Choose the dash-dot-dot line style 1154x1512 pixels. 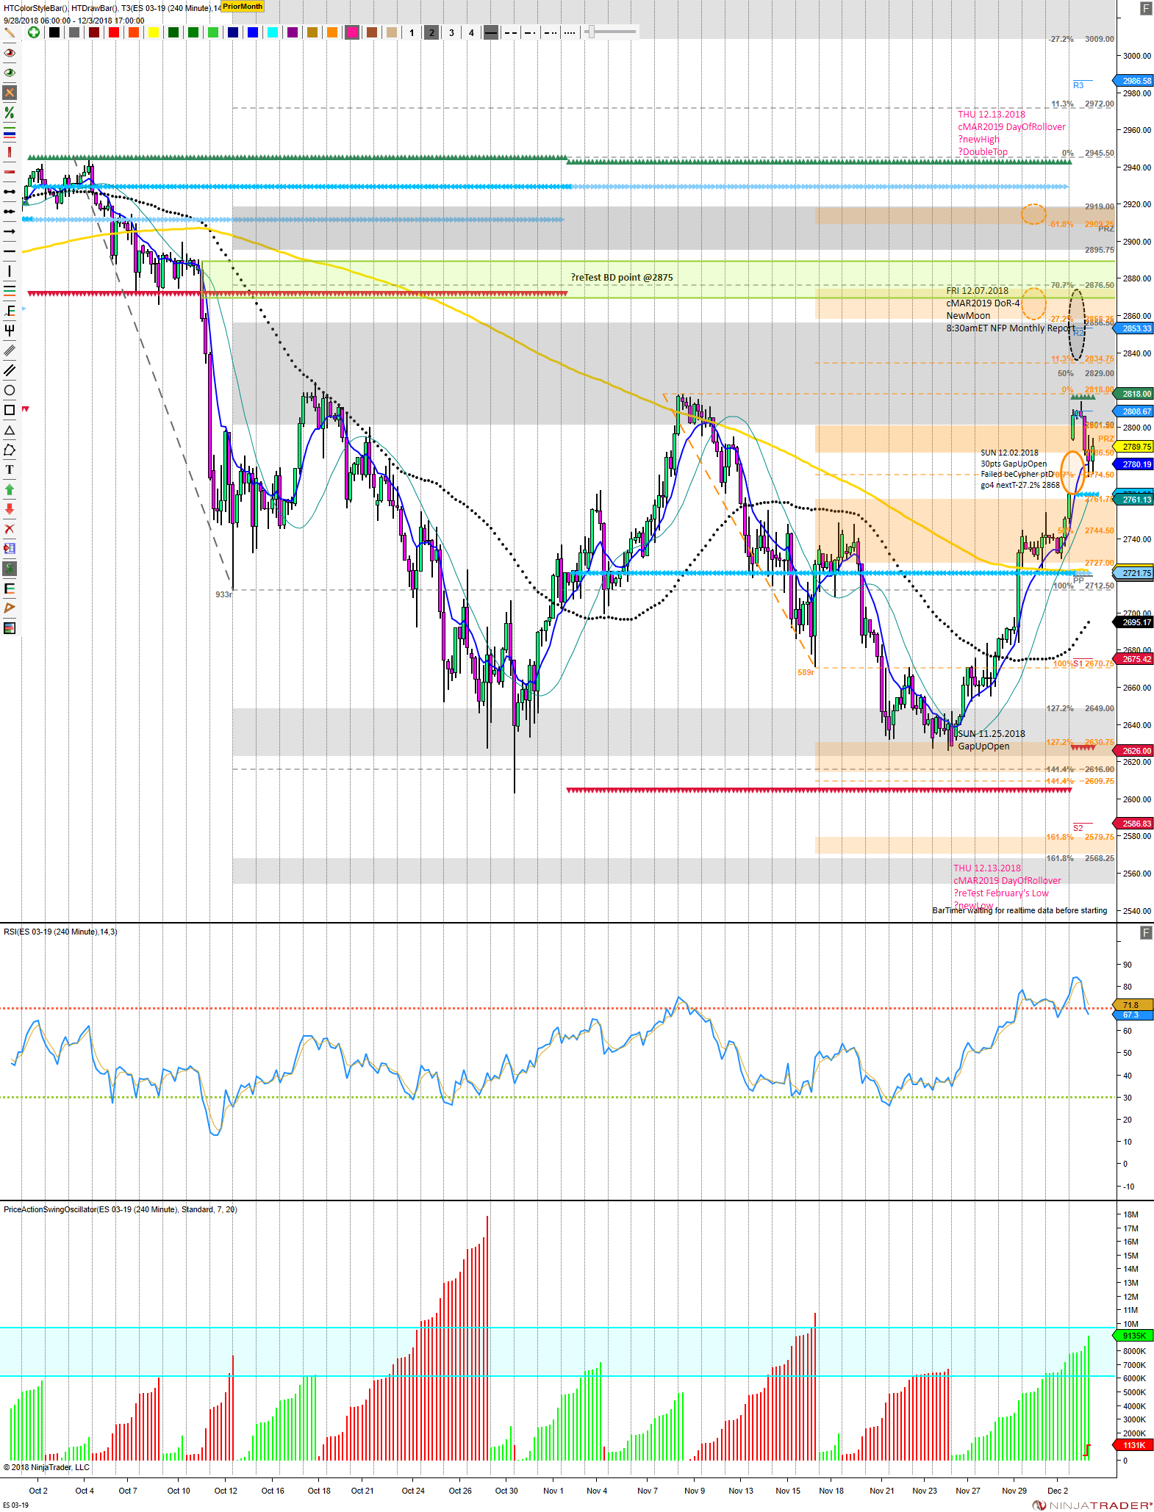click(550, 32)
